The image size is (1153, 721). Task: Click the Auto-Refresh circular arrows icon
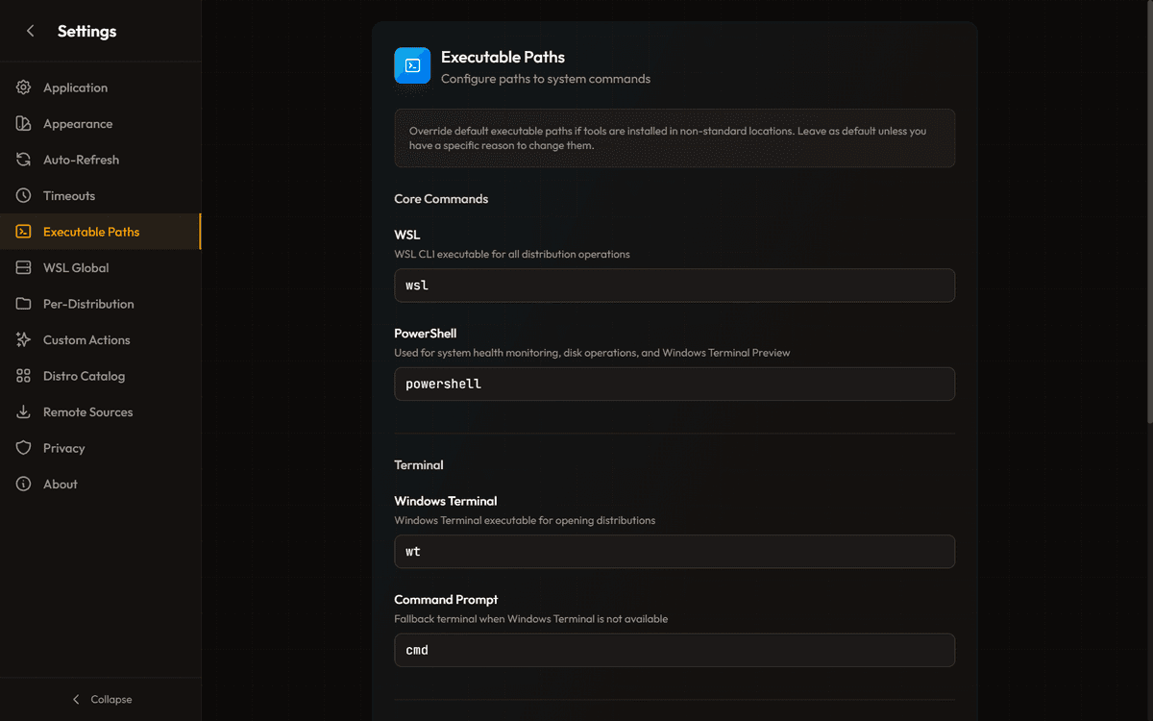click(24, 160)
